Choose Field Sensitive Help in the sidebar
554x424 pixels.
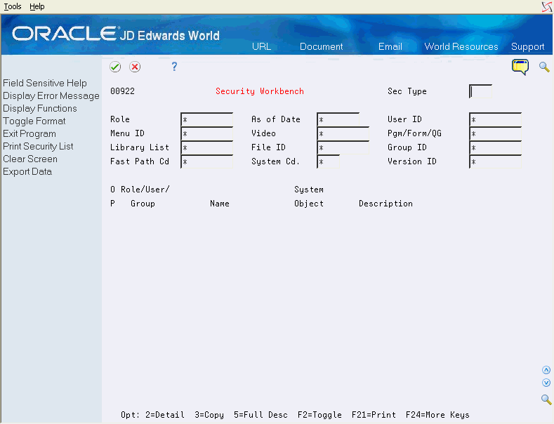pyautogui.click(x=45, y=83)
